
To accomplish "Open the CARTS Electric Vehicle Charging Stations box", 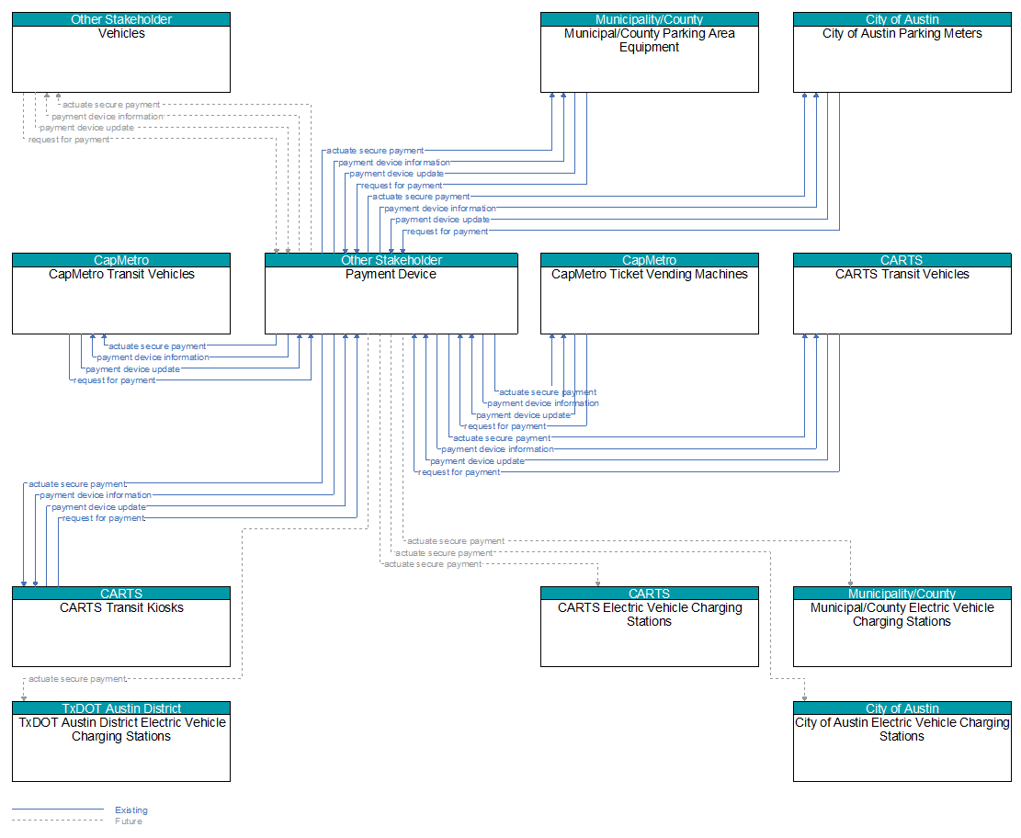I will click(649, 627).
